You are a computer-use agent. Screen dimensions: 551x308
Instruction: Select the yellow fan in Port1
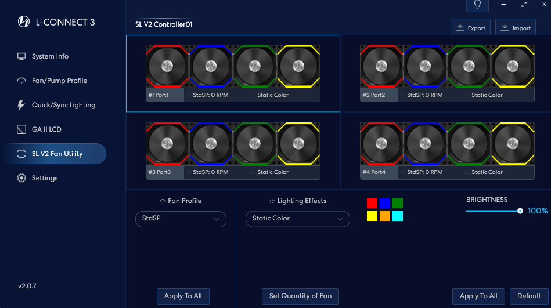pos(298,66)
